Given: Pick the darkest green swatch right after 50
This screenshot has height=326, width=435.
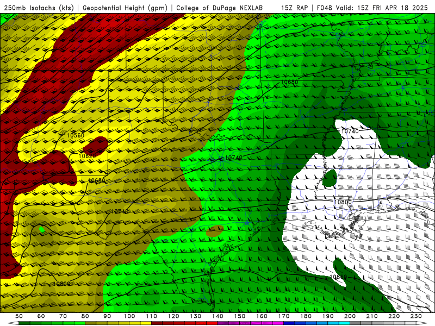Looking at the screenshot, I should tap(24, 323).
